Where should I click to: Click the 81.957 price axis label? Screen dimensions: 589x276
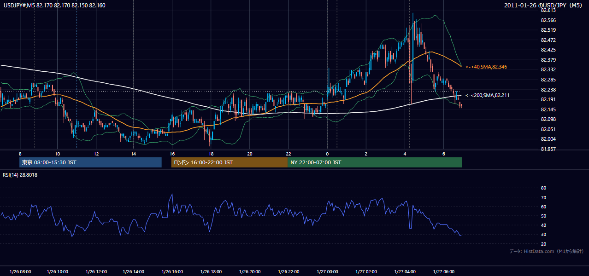coord(548,149)
